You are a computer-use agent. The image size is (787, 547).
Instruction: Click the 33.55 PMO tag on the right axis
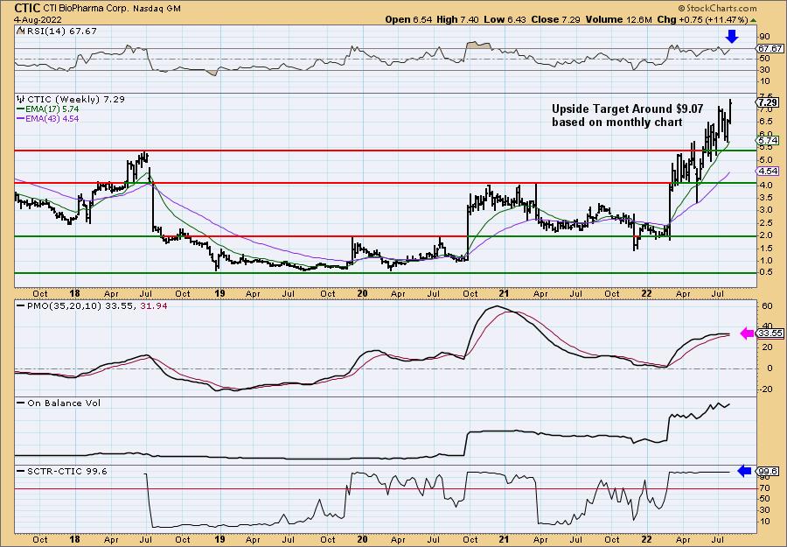(770, 333)
